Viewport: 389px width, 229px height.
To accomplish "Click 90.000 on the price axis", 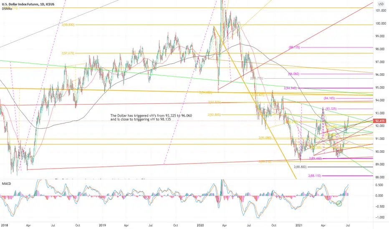I will (380, 152).
